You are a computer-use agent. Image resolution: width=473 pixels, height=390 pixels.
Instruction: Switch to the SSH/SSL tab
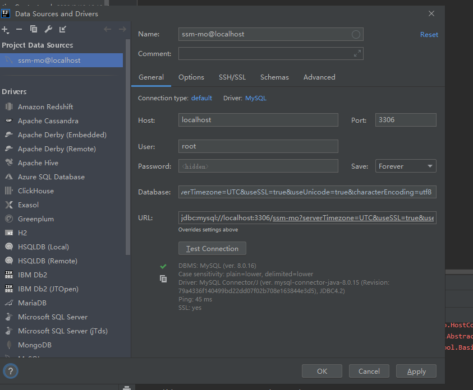[232, 77]
